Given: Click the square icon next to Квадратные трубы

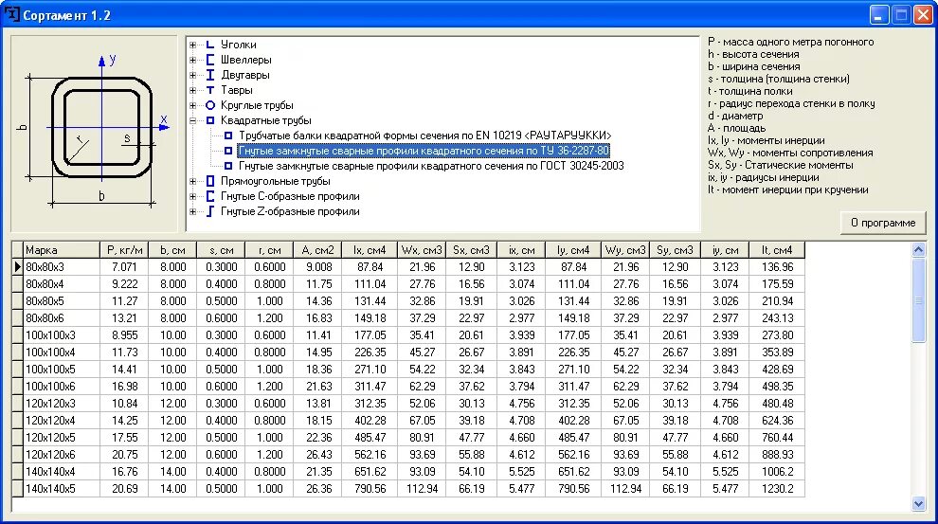Looking at the screenshot, I should click(210, 120).
